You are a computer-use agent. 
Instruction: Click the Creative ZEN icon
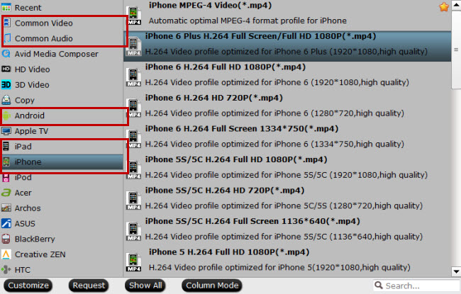click(x=6, y=254)
